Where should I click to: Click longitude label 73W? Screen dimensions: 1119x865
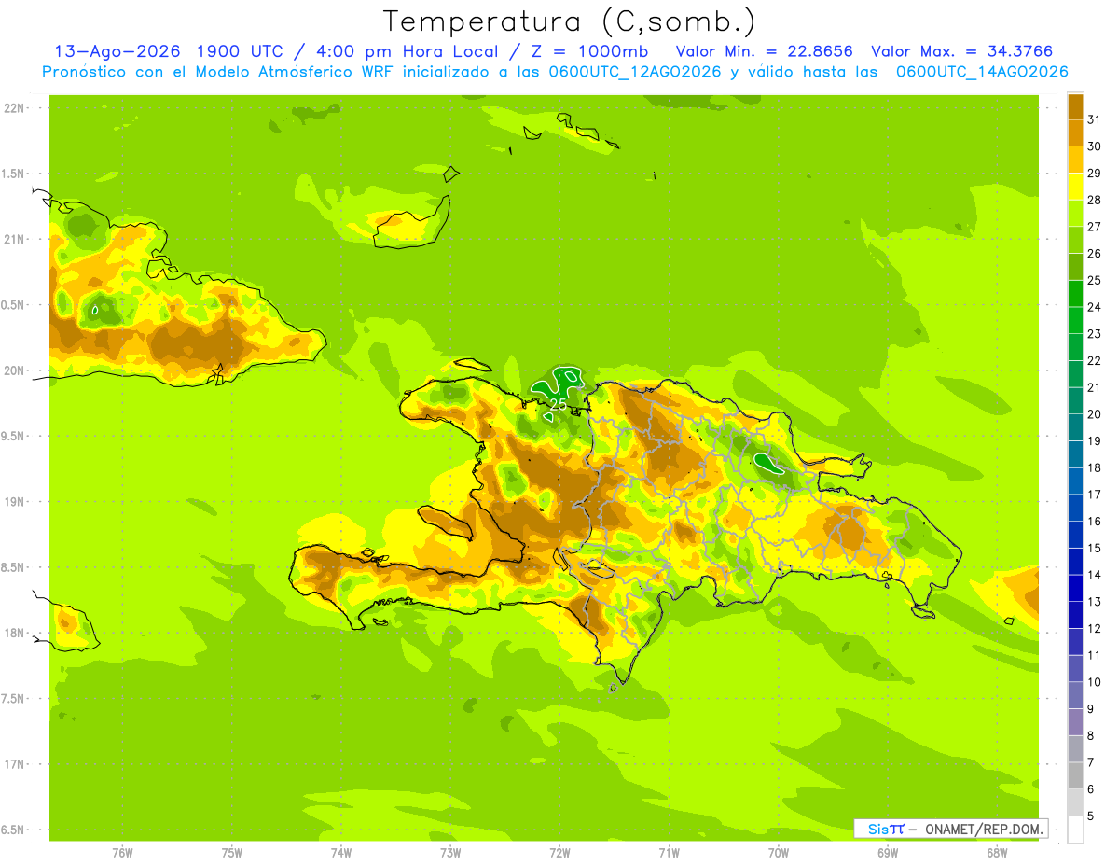pos(450,852)
